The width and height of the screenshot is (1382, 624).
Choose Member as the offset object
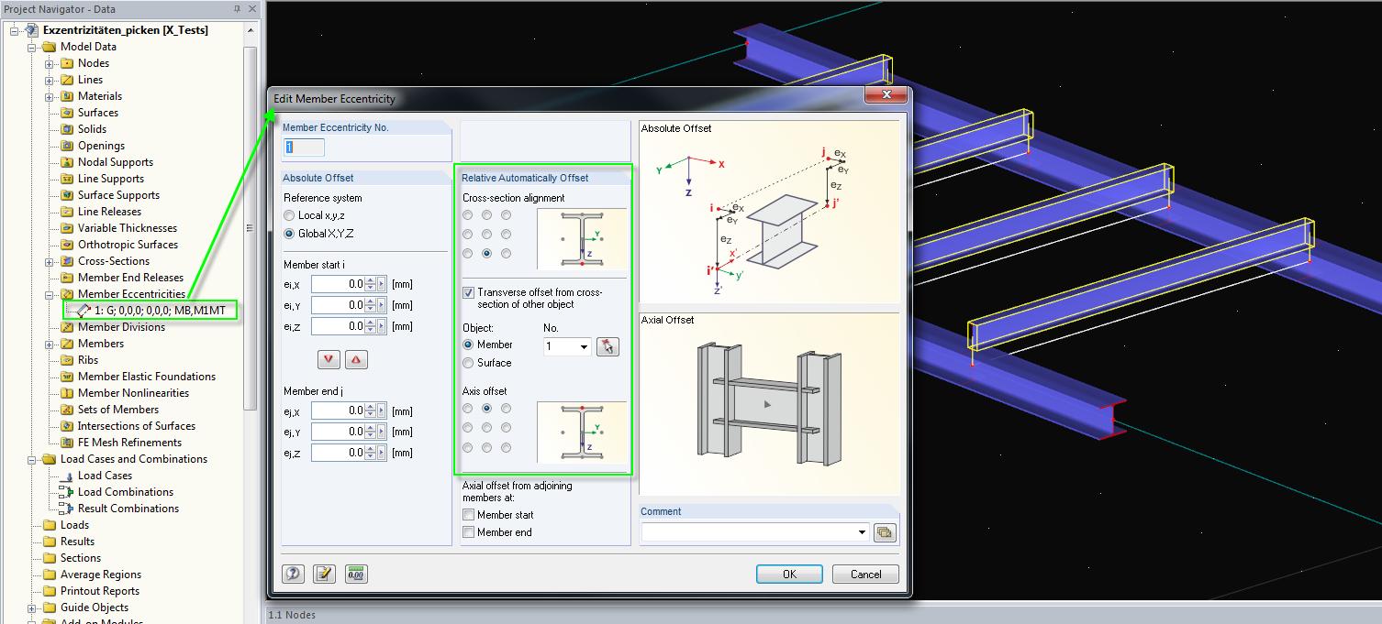click(x=469, y=345)
